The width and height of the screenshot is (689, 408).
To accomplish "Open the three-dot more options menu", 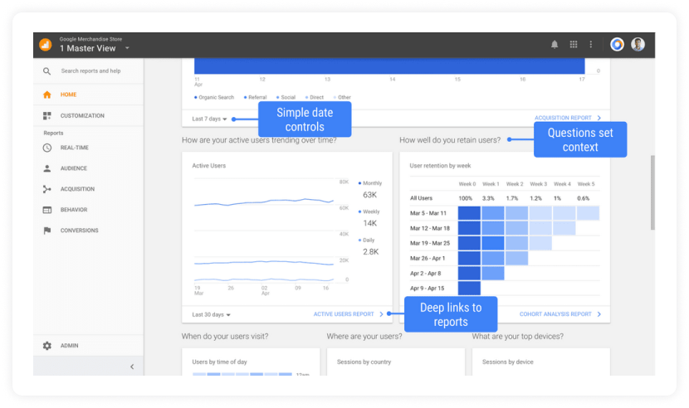I will coord(590,44).
